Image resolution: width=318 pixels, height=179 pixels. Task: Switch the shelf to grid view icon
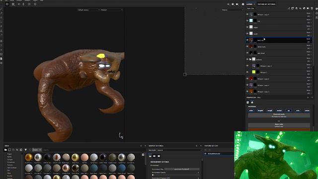pyautogui.click(x=143, y=155)
